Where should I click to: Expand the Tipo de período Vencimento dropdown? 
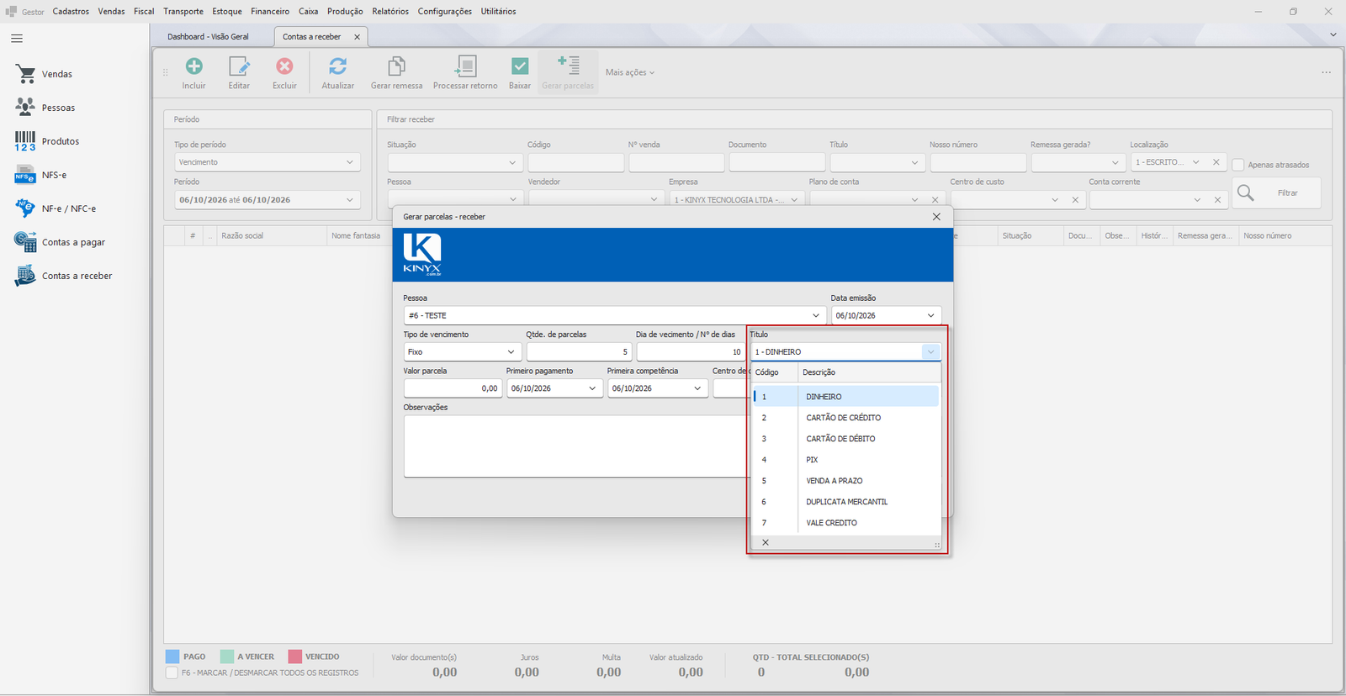350,162
